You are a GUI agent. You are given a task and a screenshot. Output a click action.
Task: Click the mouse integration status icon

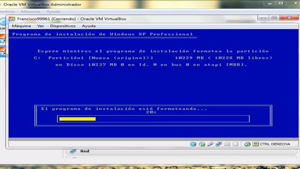pos(247,144)
